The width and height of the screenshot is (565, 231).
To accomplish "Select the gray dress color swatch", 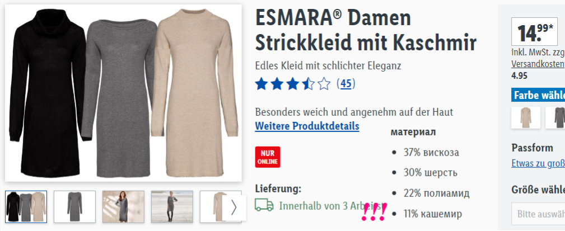I will [555, 117].
